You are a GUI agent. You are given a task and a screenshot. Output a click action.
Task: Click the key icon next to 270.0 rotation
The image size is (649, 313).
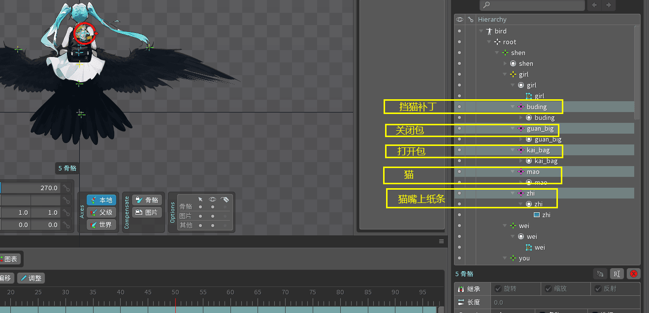(66, 188)
